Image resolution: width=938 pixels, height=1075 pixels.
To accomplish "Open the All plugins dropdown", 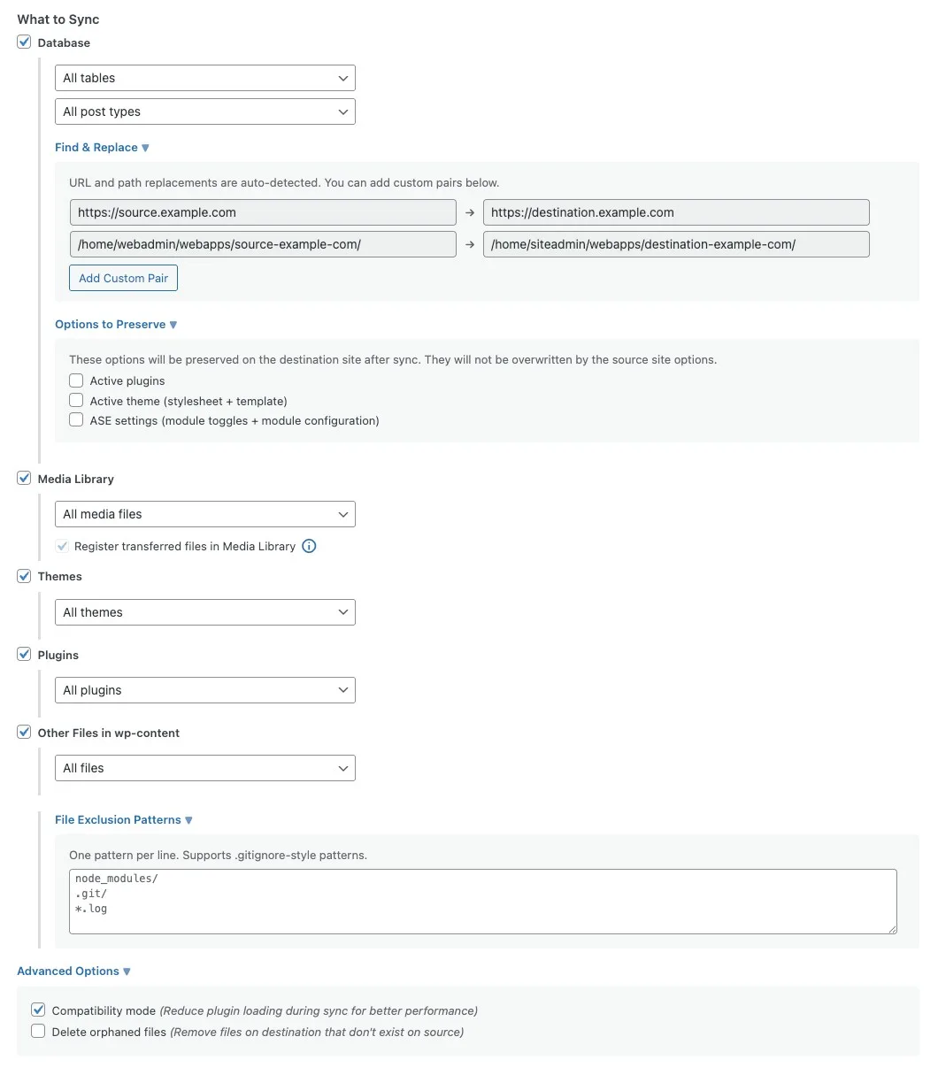I will coord(204,690).
